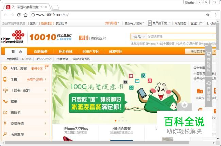Image resolution: width=221 pixels, height=146 pixels.
Task: Open the 4G专区 topic channel
Action: 27,59
